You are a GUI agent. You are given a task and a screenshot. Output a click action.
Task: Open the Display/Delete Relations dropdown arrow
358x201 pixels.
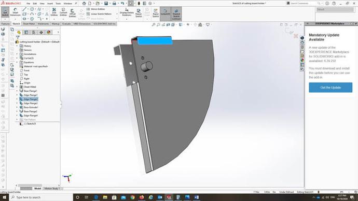pyautogui.click(x=127, y=19)
